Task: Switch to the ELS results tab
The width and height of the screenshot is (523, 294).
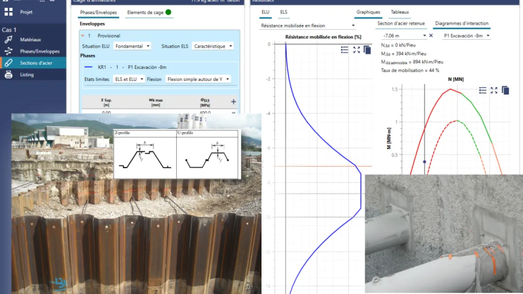Action: (x=284, y=12)
